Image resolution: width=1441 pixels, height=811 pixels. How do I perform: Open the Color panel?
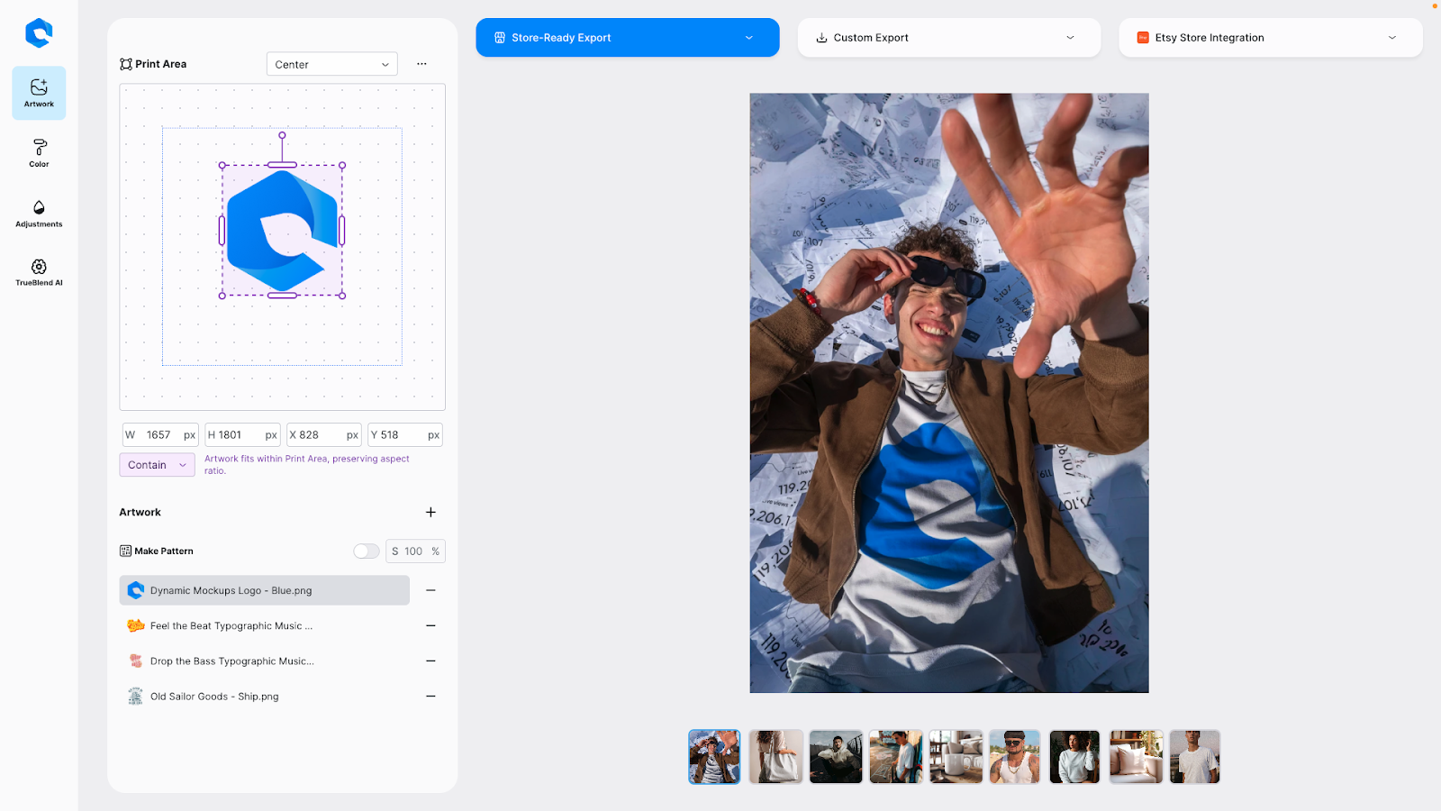[x=38, y=152]
